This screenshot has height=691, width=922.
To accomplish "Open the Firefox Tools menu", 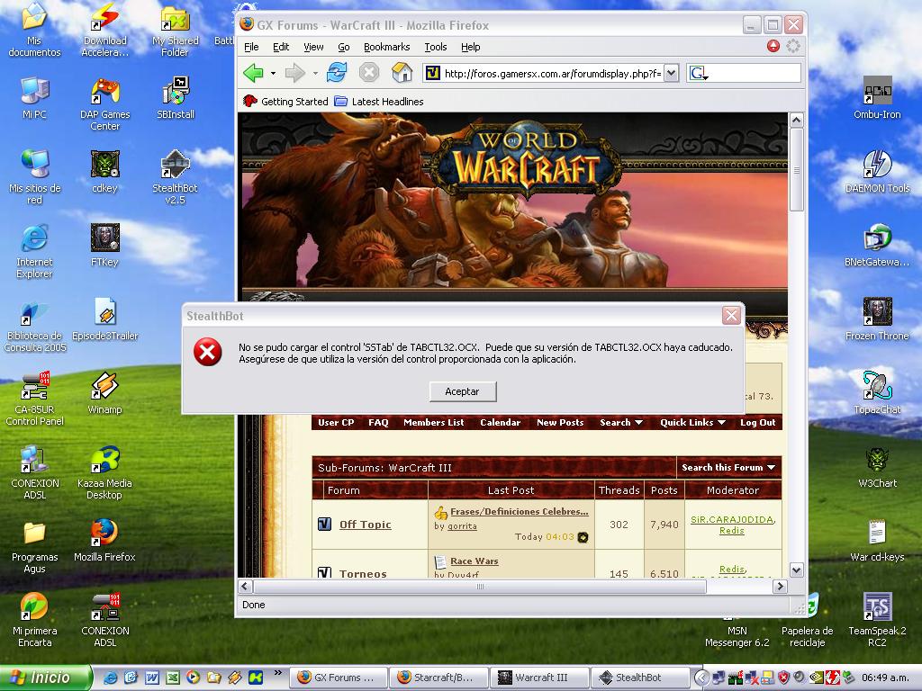I will pyautogui.click(x=435, y=47).
